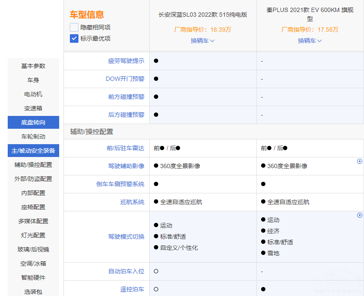Select 基本参数 in the sidebar
The width and height of the screenshot is (364, 296).
tap(33, 66)
